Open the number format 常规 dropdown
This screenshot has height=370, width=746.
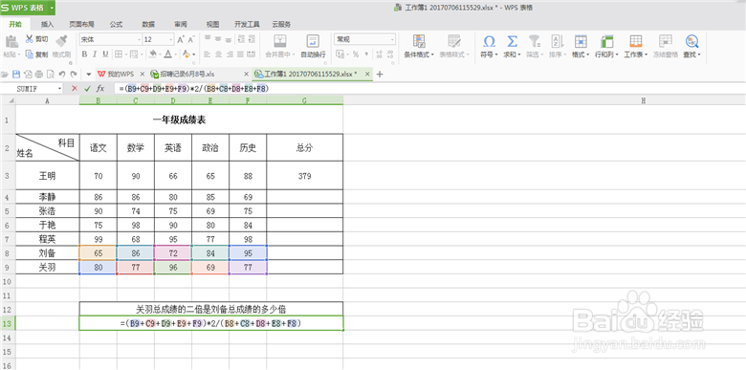tap(392, 39)
